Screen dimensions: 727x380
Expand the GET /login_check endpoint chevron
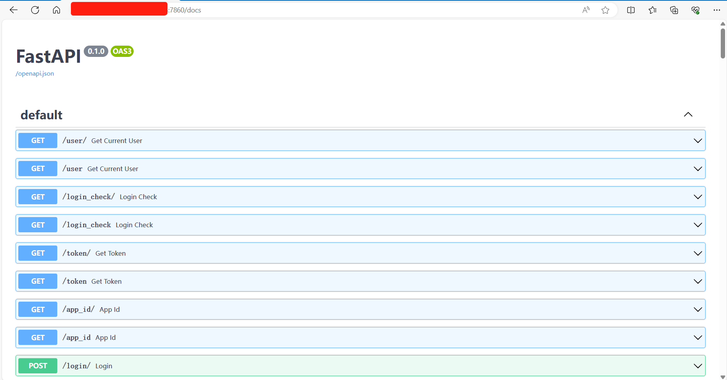(x=698, y=225)
